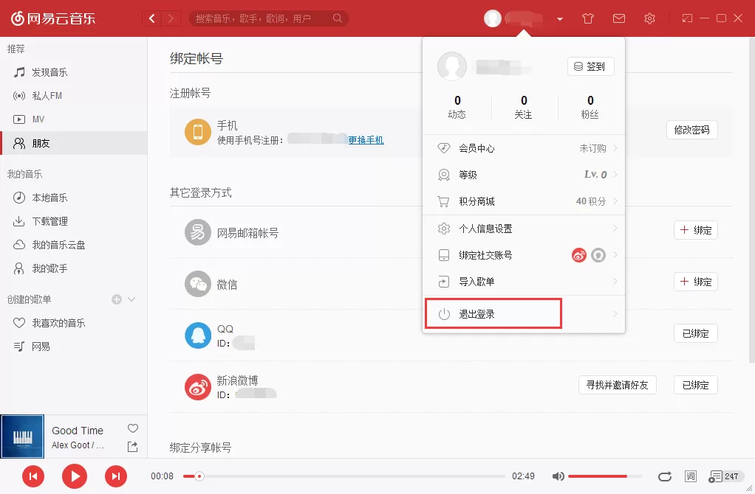Skip to the next track

pos(116,476)
